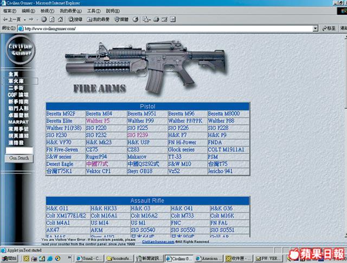347x263 pixels.
Task: Click the Back (上一頁) toolbar button
Action: tap(12, 20)
